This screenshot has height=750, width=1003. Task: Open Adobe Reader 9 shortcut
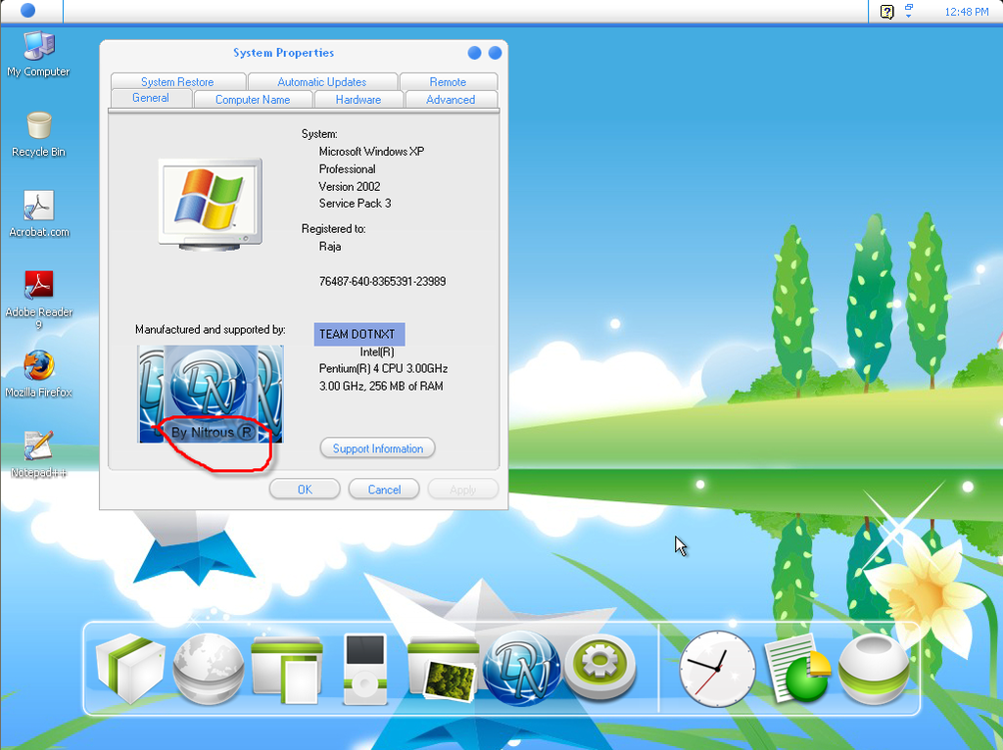click(x=38, y=288)
